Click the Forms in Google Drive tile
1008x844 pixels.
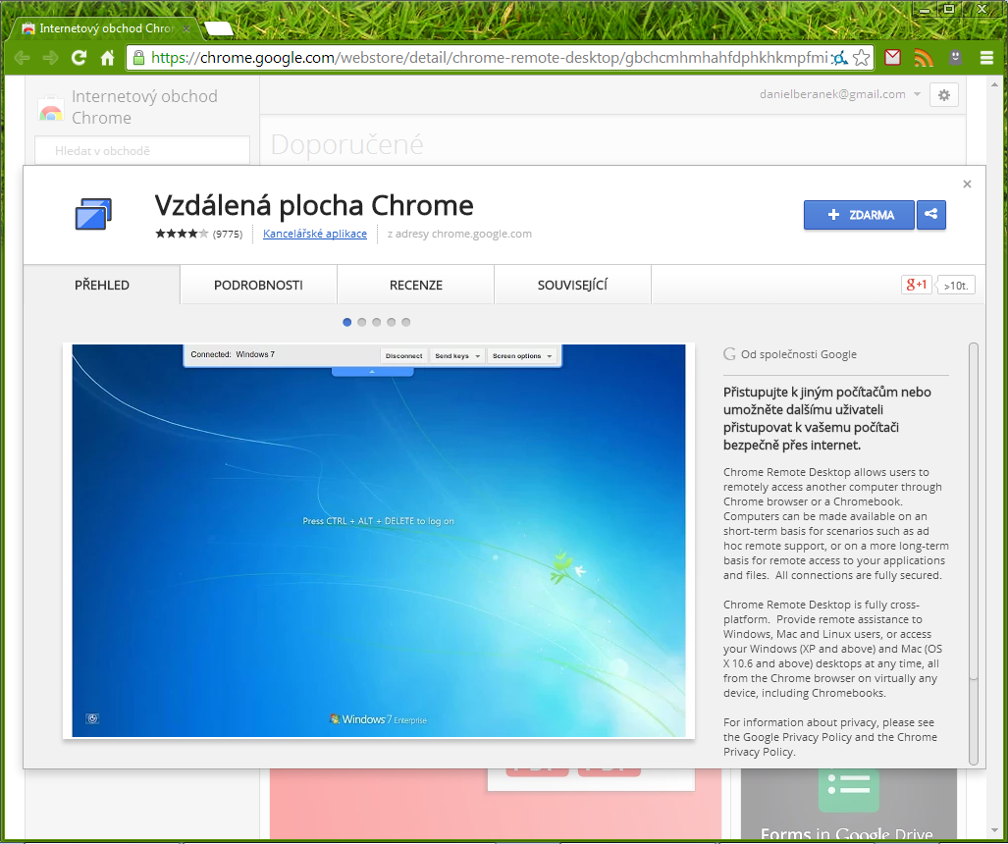pyautogui.click(x=848, y=804)
